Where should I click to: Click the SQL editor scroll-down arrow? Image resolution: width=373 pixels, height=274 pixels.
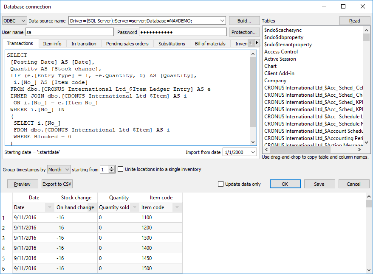253,142
